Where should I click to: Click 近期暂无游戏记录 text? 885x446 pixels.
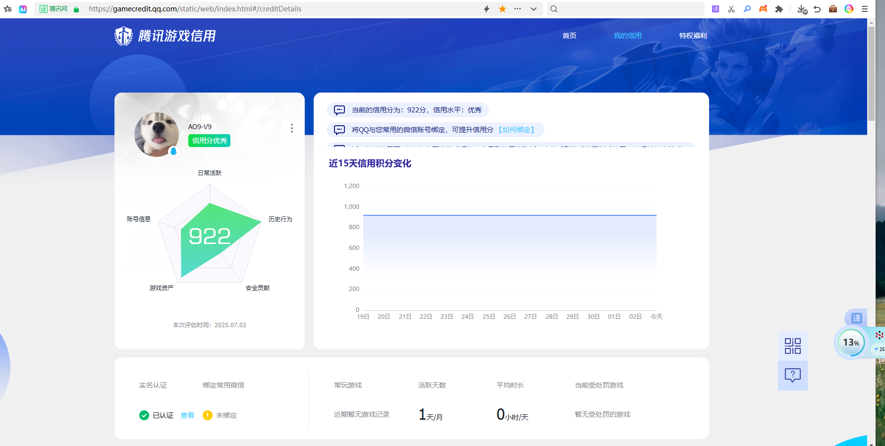pyautogui.click(x=362, y=414)
